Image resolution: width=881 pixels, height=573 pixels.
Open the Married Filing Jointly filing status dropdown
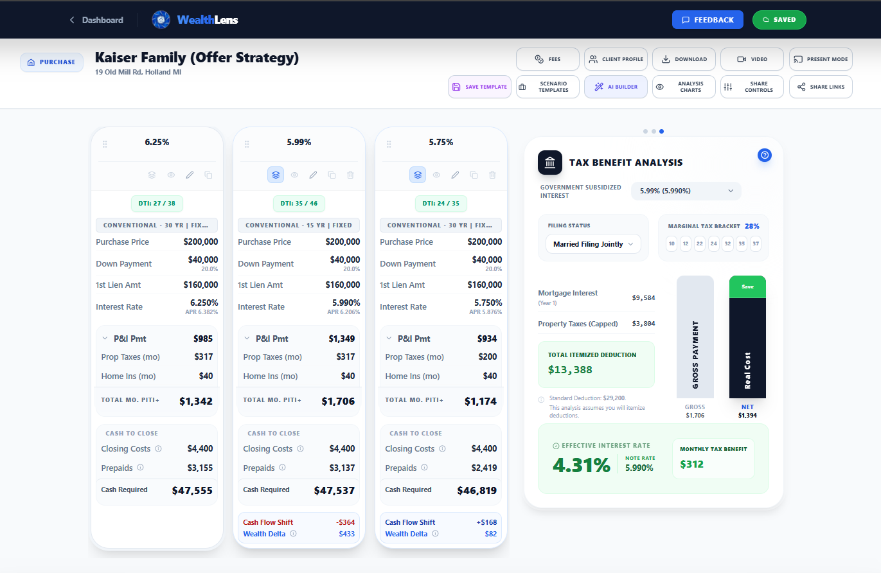pos(593,244)
